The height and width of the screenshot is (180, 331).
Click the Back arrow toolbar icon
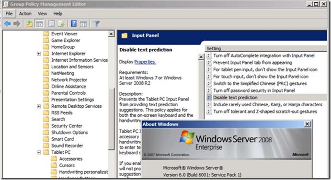pos(7,23)
